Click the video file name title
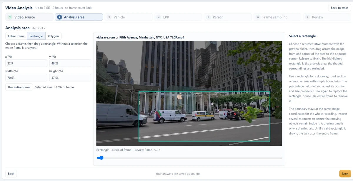Image resolution: width=353 pixels, height=181 pixels. pos(140,37)
